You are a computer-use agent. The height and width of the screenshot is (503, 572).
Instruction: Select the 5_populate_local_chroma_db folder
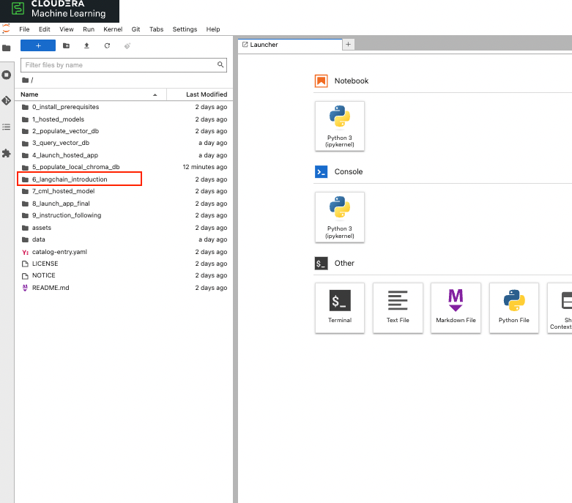[124, 167]
